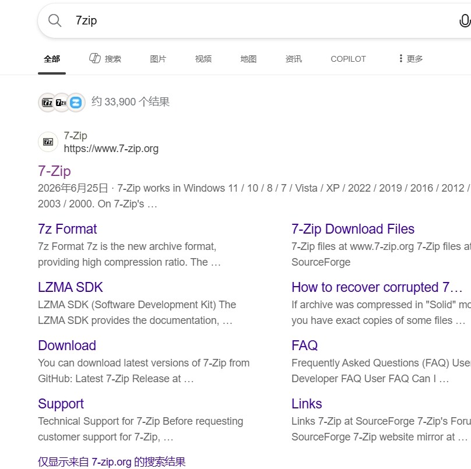Switch to the 搜索 tab

pos(105,59)
